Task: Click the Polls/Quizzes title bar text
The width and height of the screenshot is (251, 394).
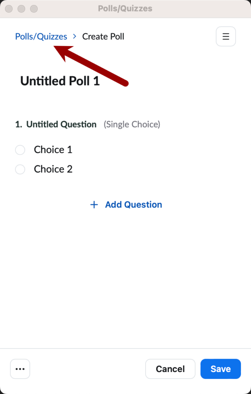Action: [125, 8]
